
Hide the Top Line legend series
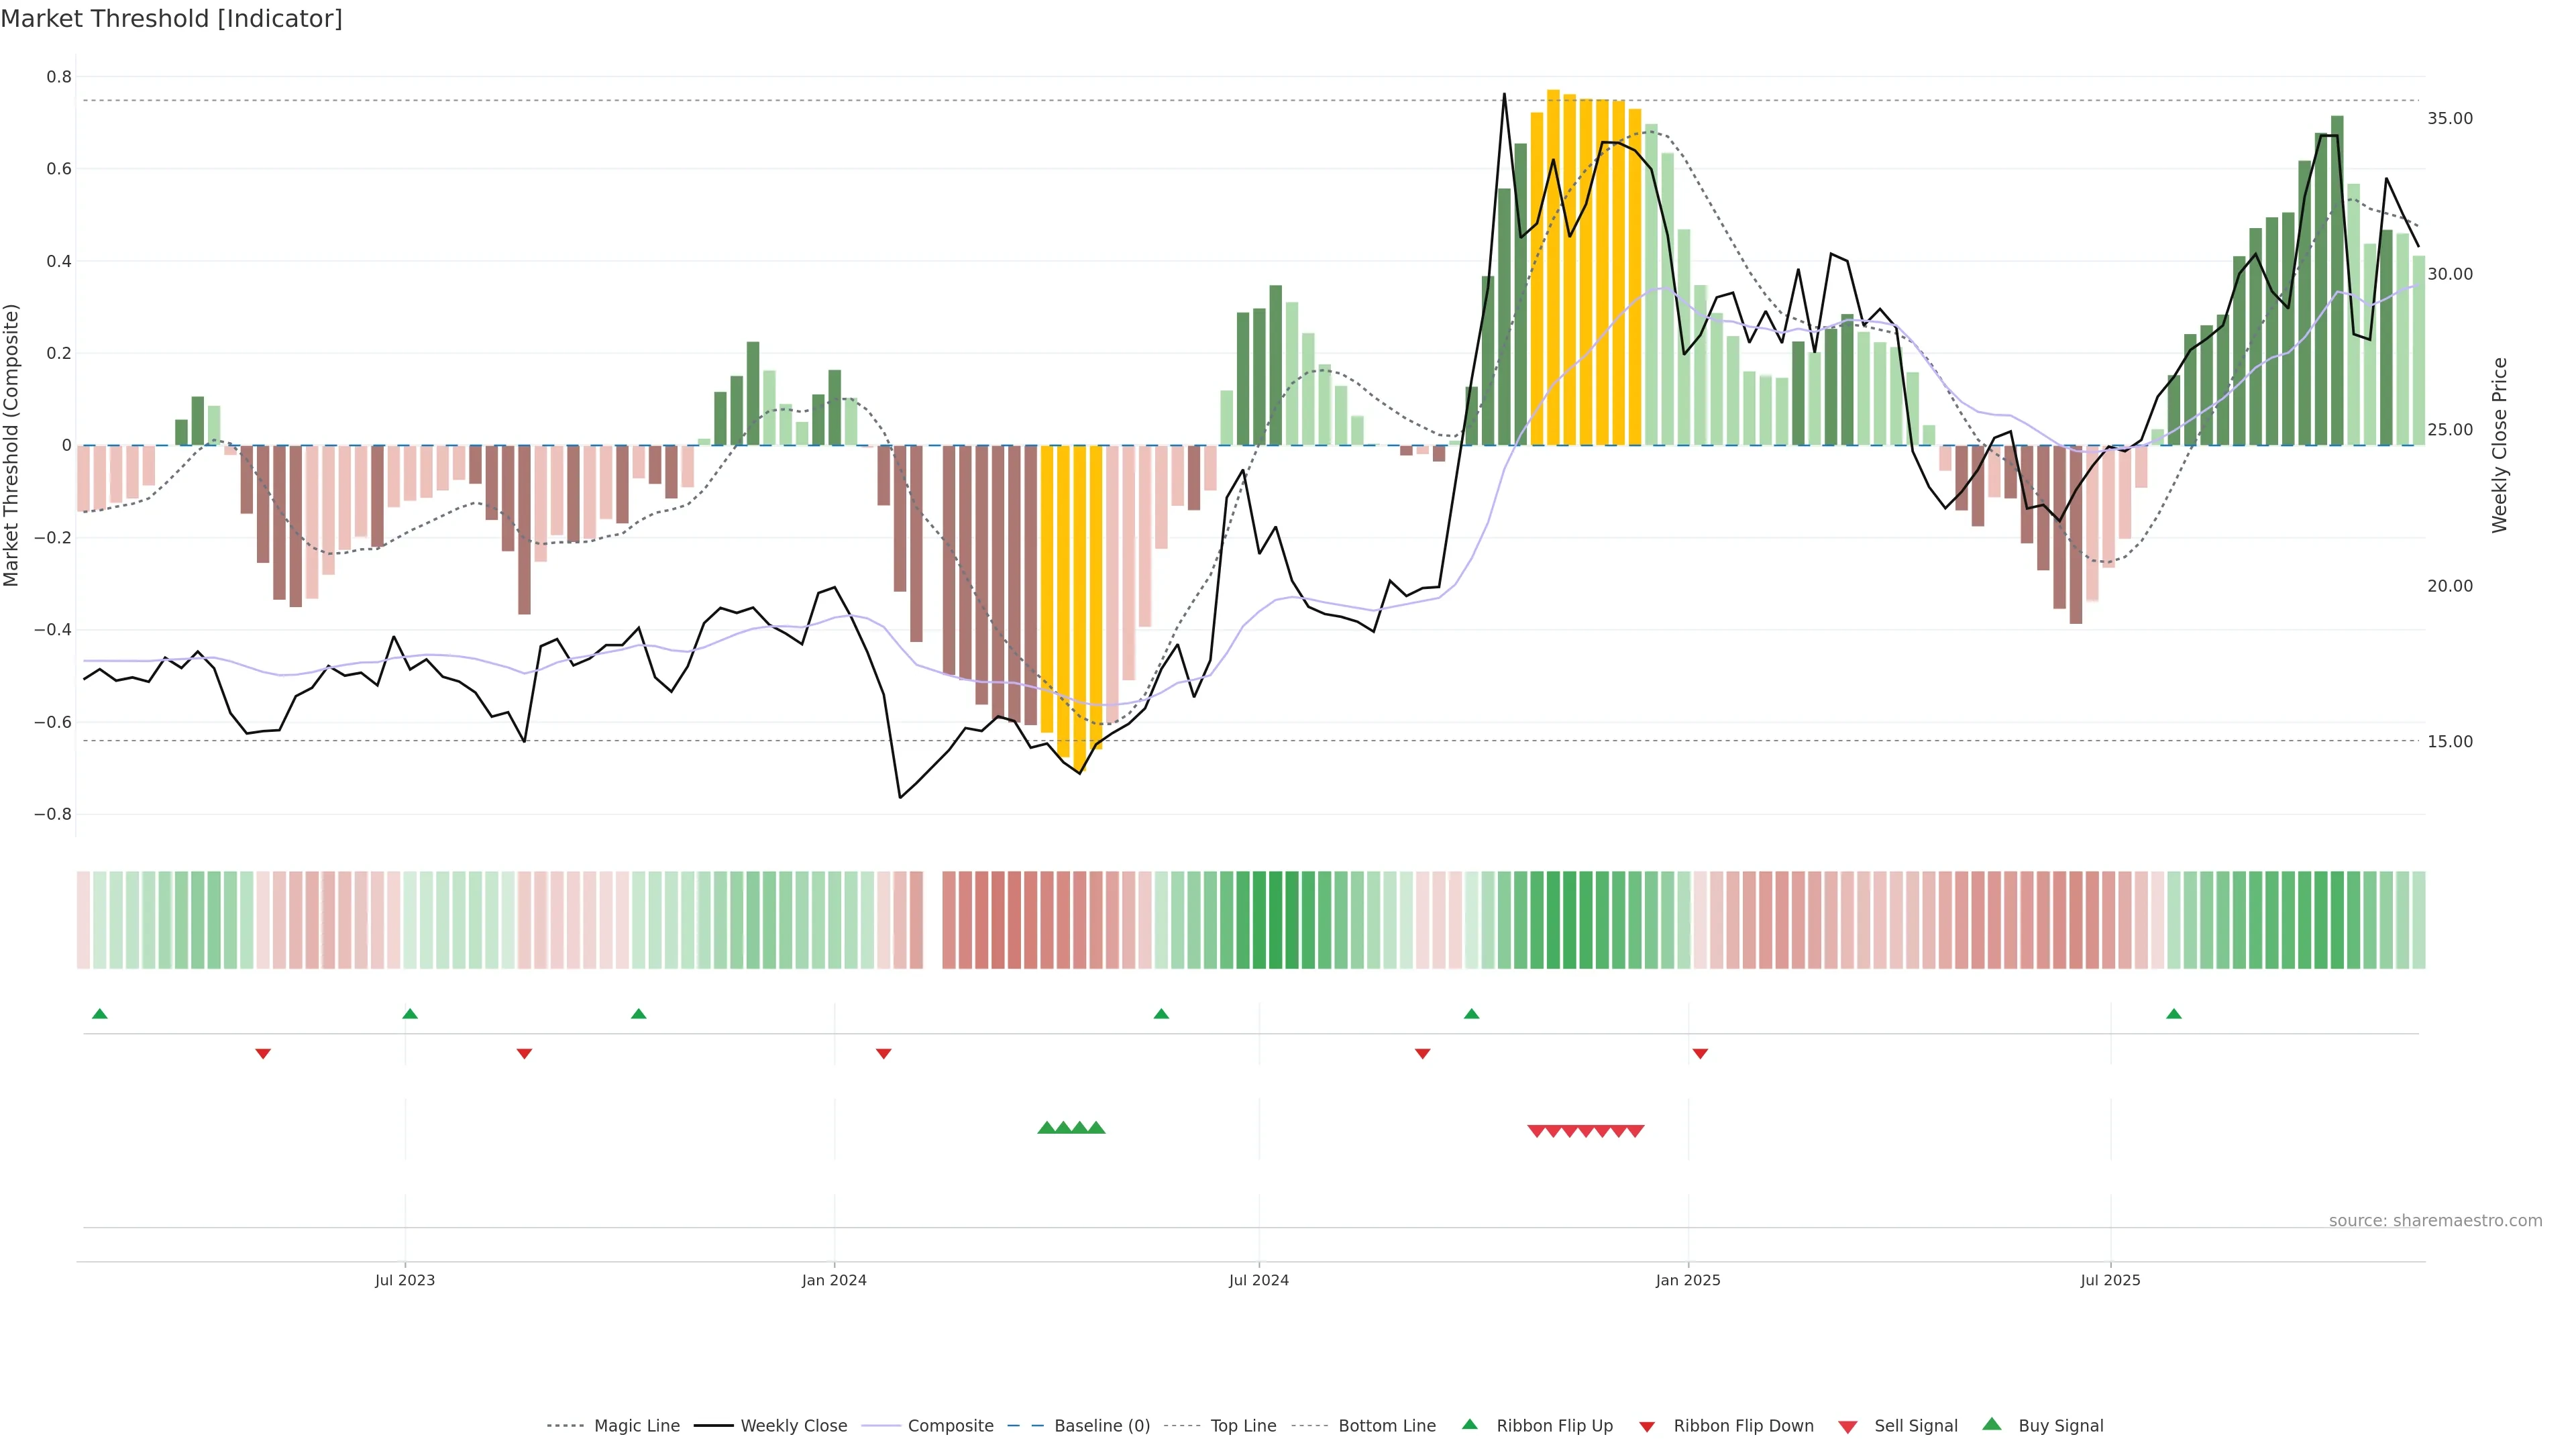point(1243,1426)
